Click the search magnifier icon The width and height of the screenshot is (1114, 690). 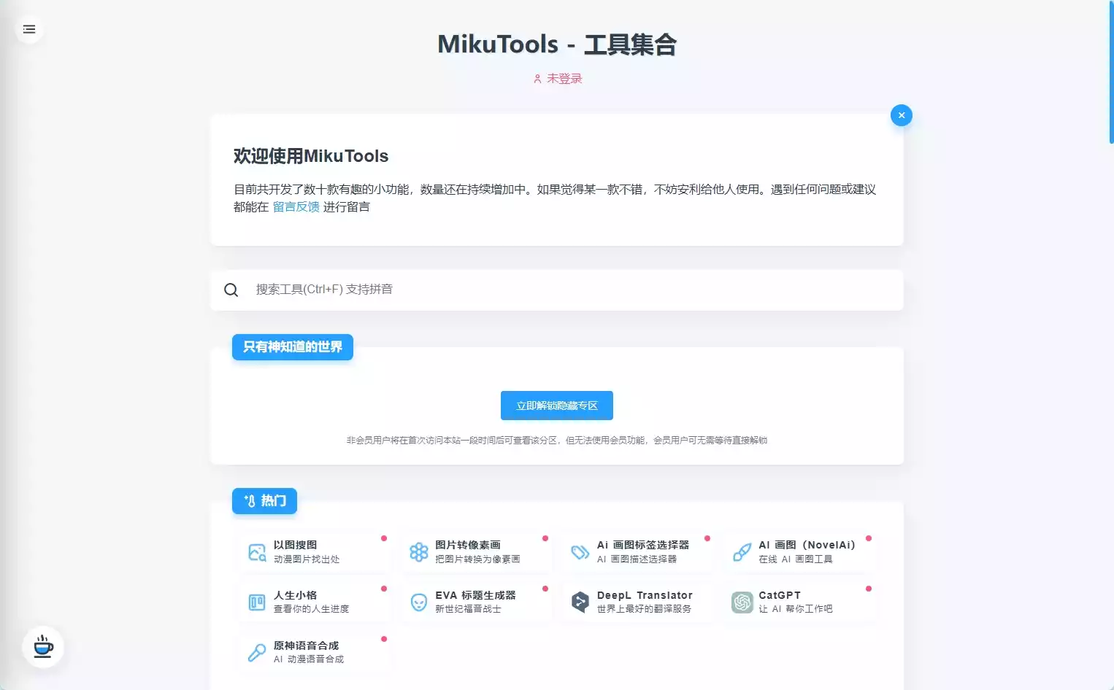click(x=231, y=290)
